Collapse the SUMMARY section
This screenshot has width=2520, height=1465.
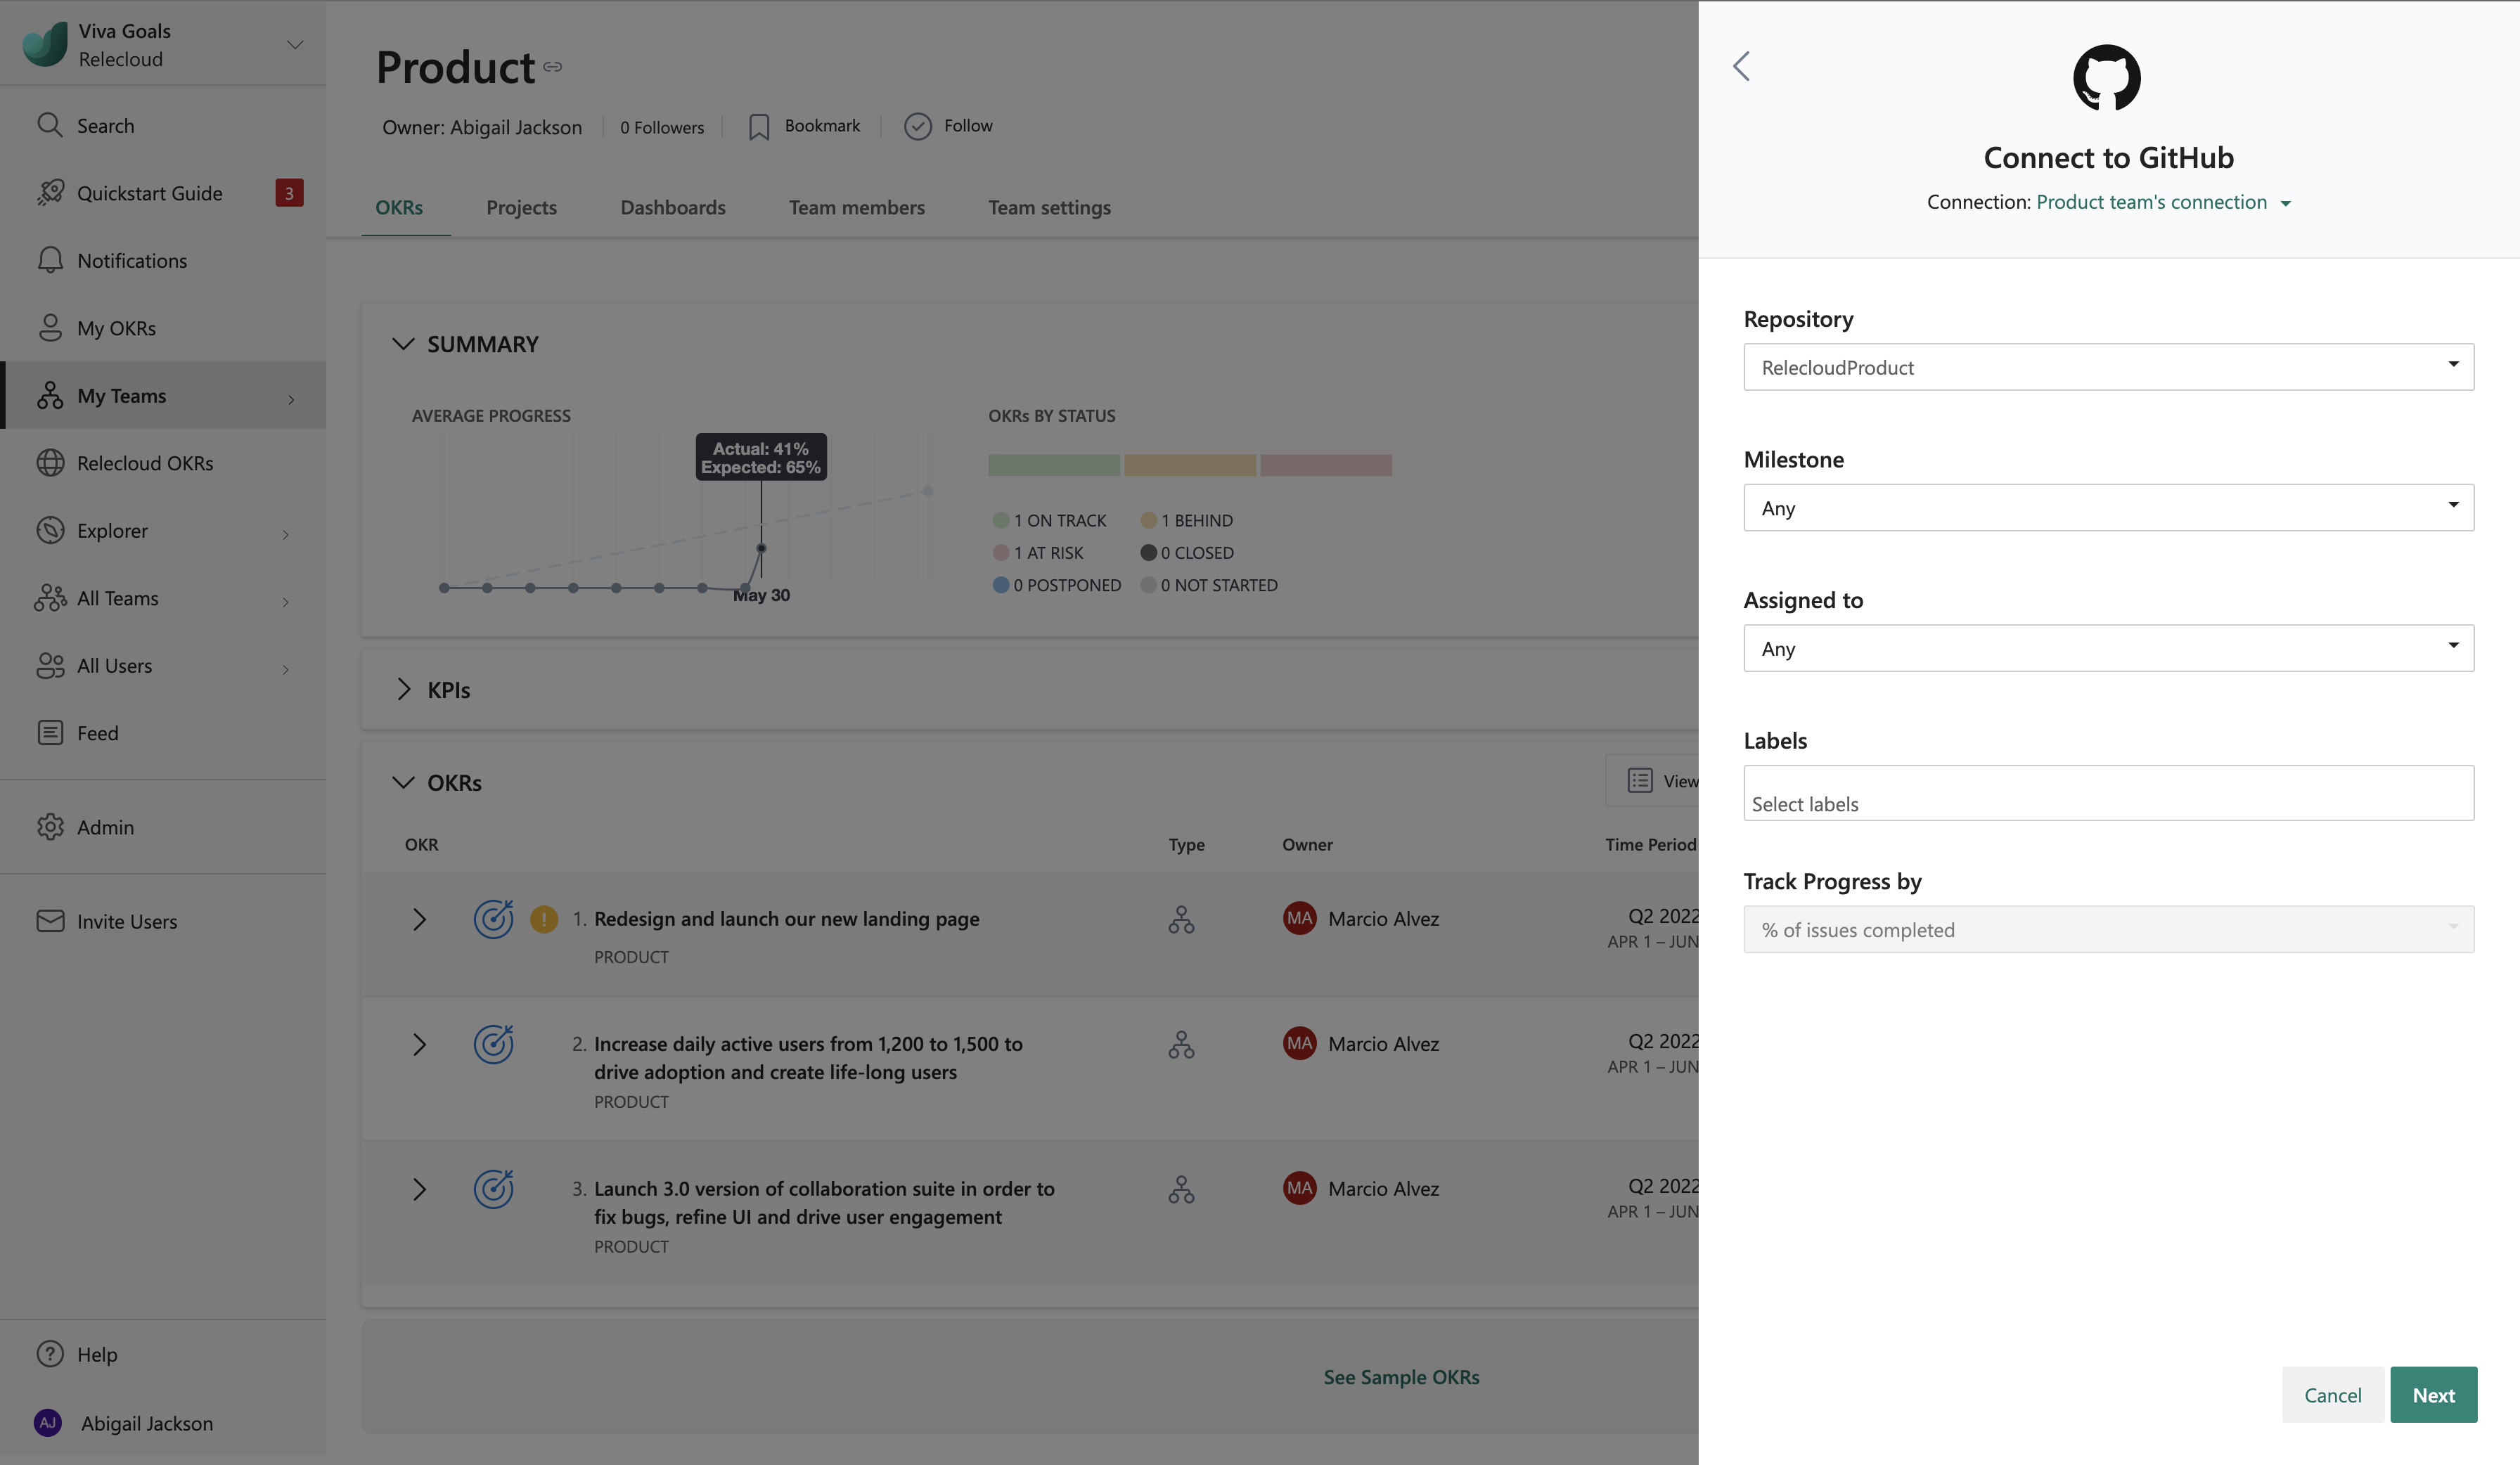pyautogui.click(x=403, y=344)
